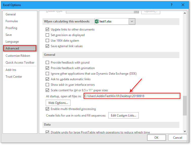Click the 'When calculating this workbook' label
The image size is (191, 145).
[67, 21]
